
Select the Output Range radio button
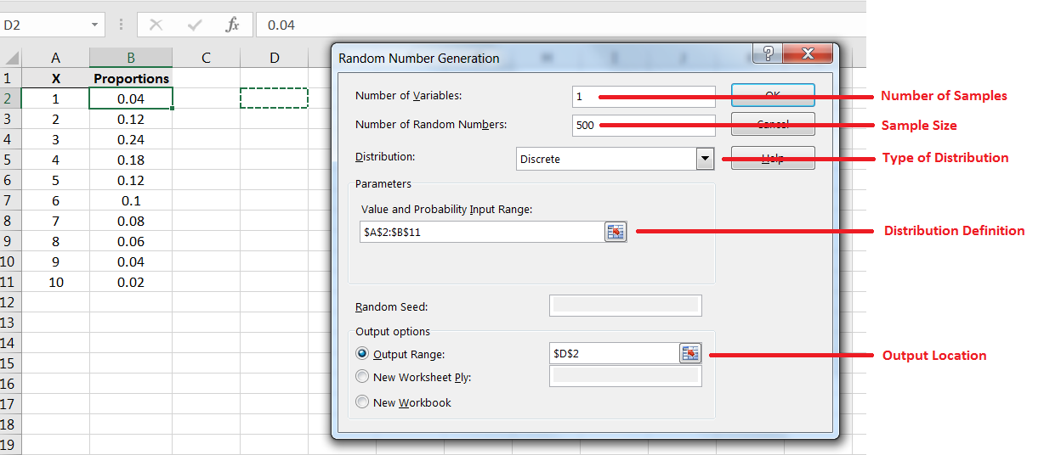pos(363,354)
